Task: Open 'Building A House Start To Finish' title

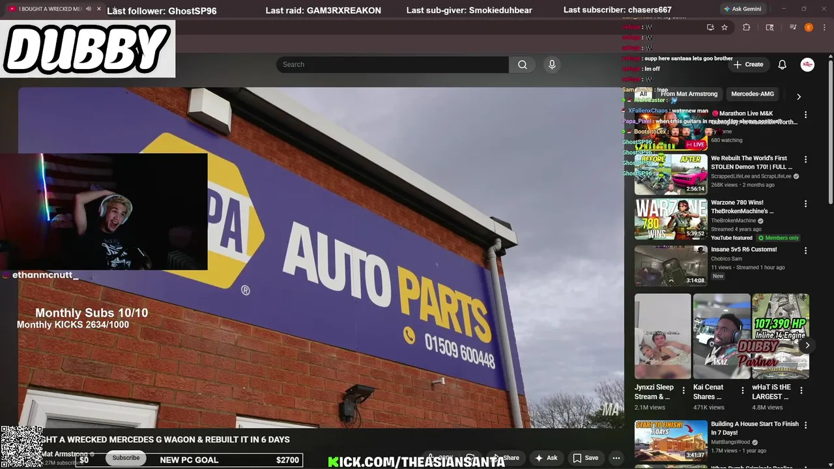Action: (755, 428)
